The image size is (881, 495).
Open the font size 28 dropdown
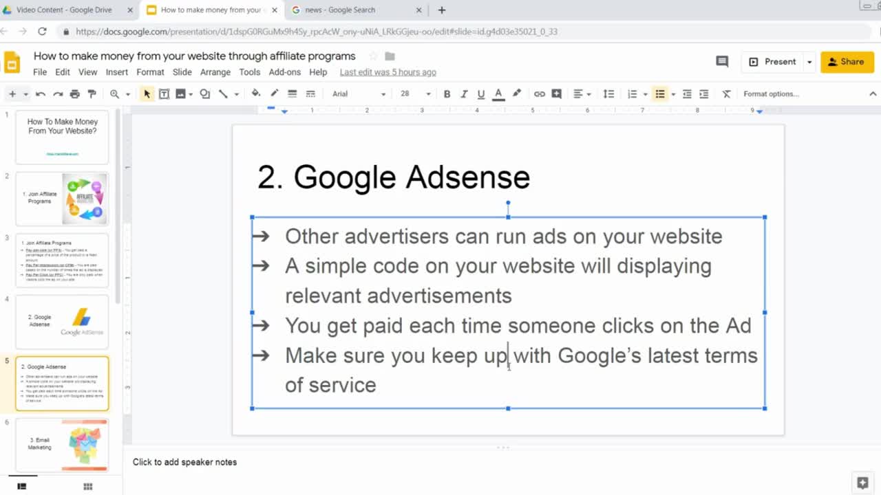click(x=415, y=94)
